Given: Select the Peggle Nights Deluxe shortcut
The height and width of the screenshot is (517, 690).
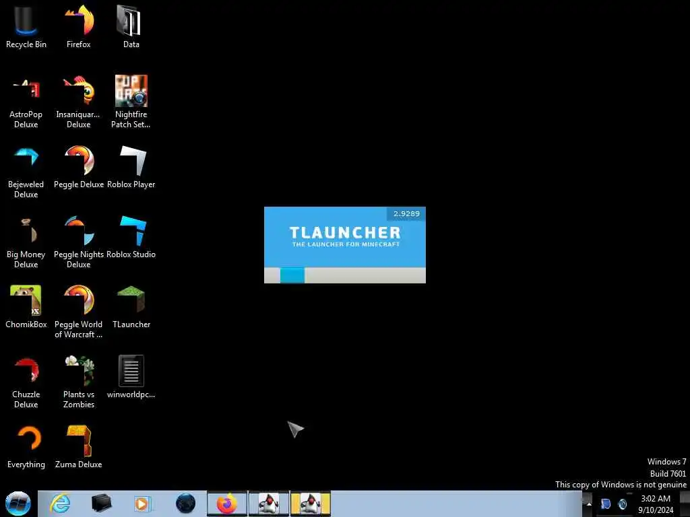Looking at the screenshot, I should tap(79, 242).
